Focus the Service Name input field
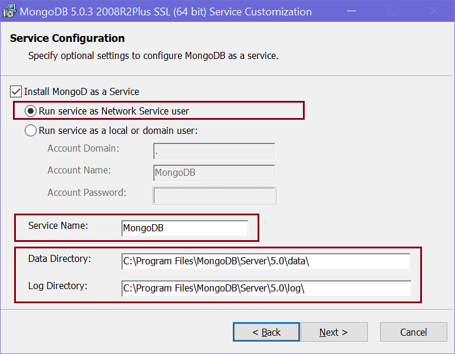The image size is (455, 354). pyautogui.click(x=185, y=228)
